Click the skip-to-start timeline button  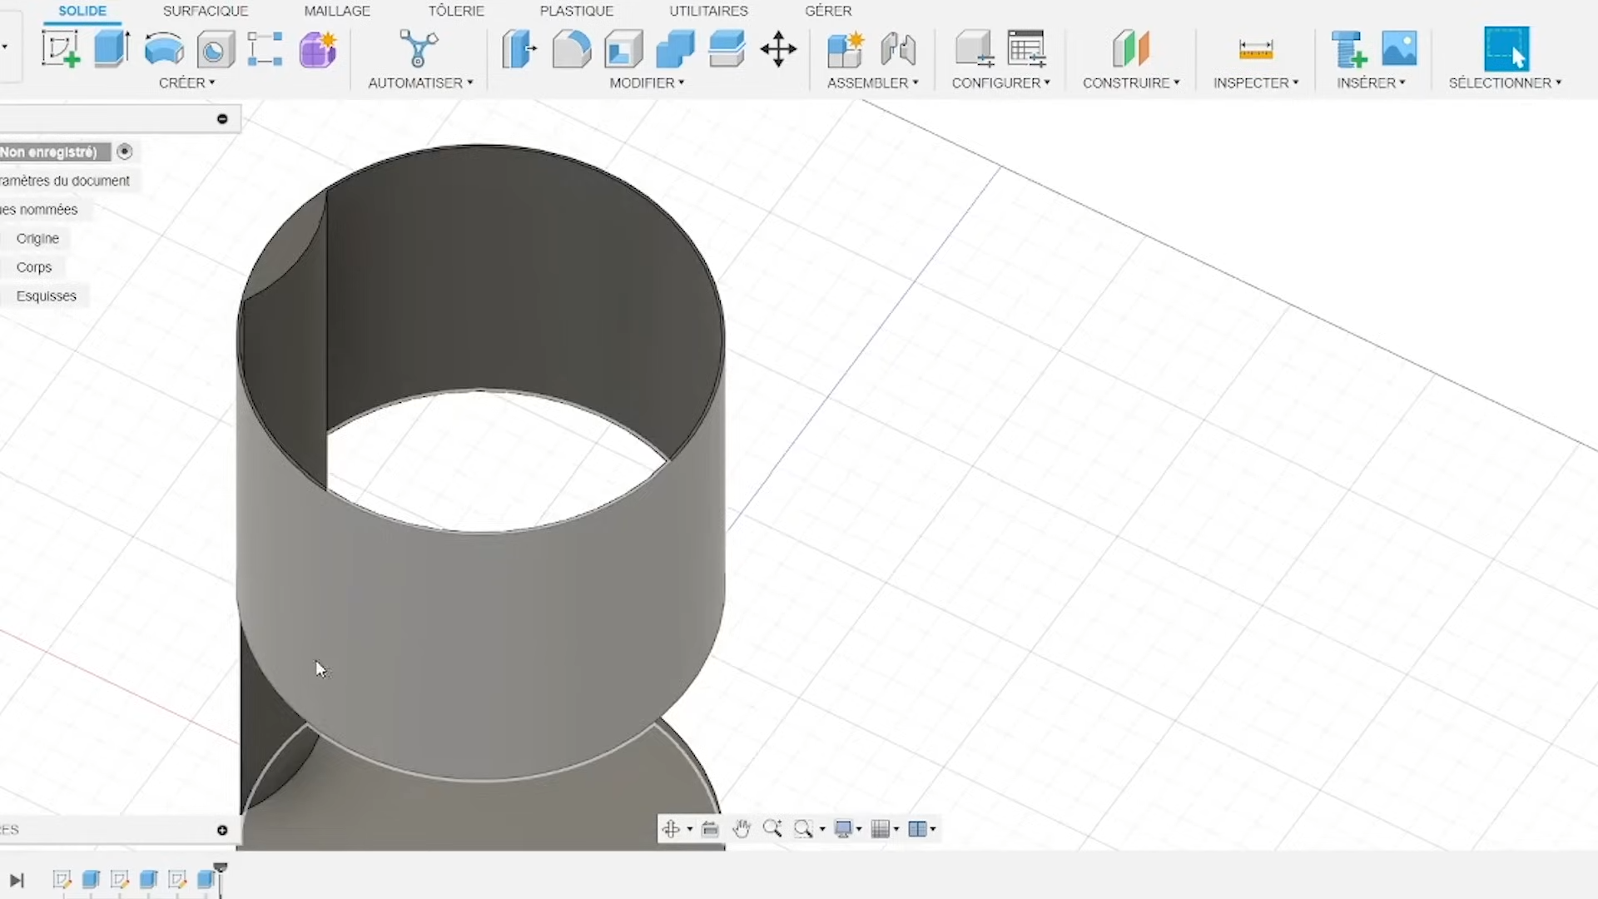pos(17,880)
